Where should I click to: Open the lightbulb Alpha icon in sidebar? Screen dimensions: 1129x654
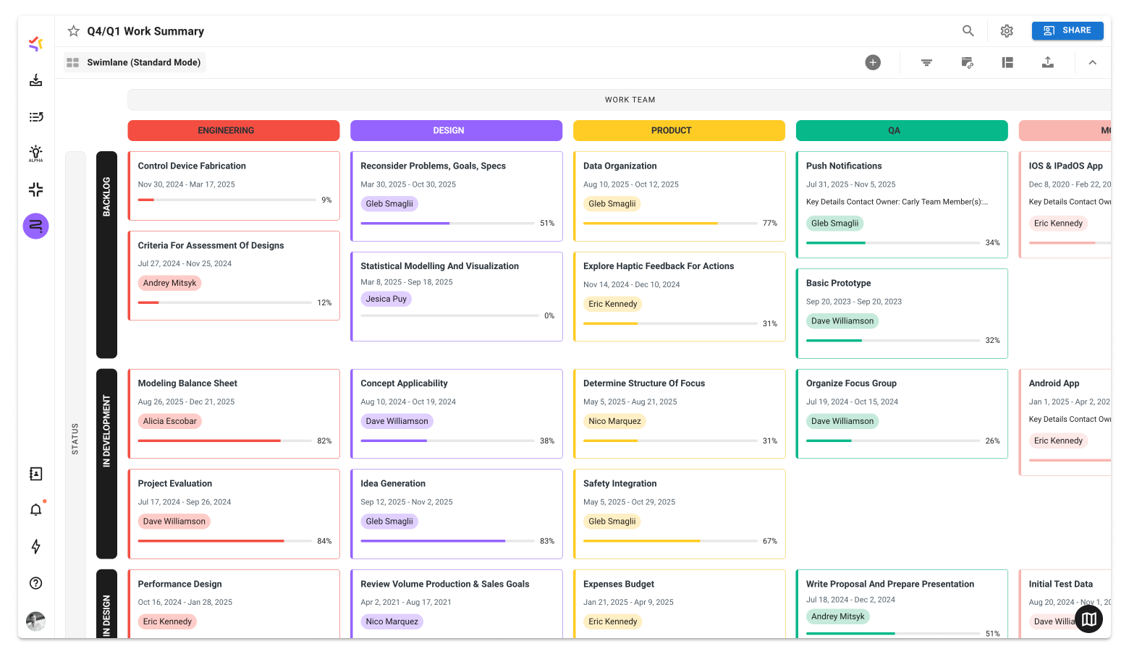pos(35,153)
